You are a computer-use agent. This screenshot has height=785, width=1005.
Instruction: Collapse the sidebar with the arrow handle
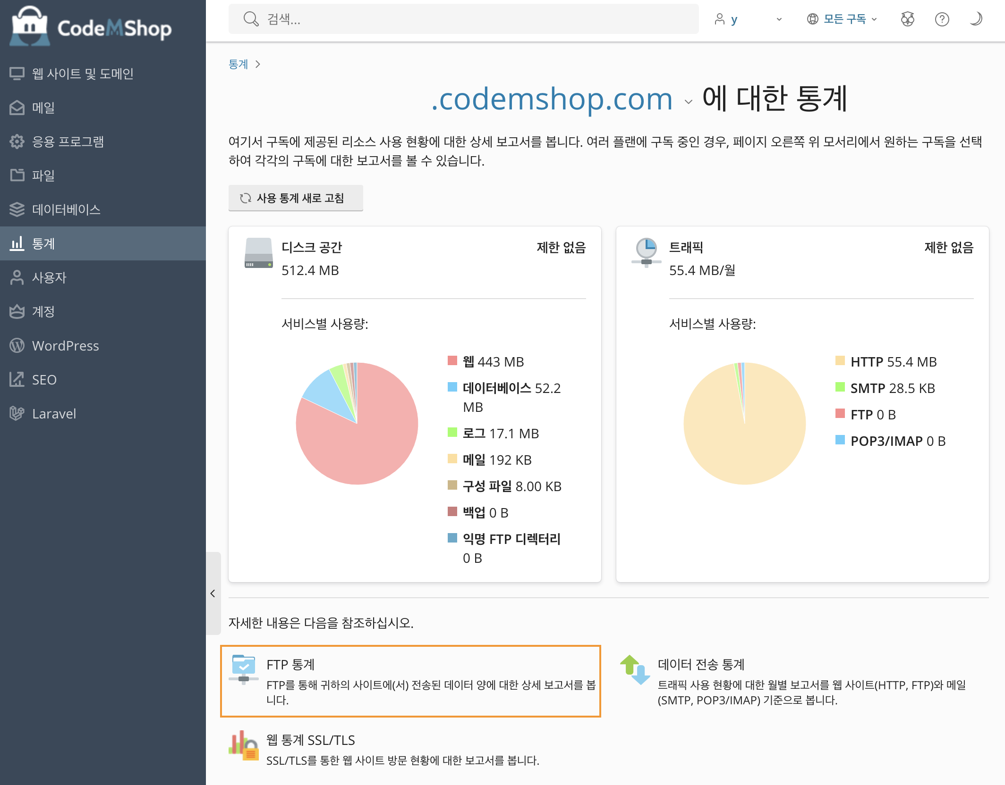(213, 593)
